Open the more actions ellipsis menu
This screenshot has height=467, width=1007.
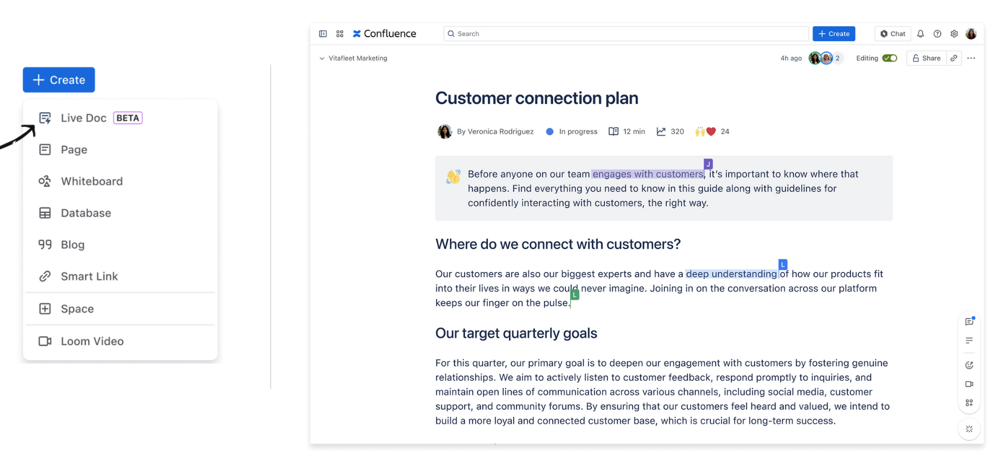971,58
